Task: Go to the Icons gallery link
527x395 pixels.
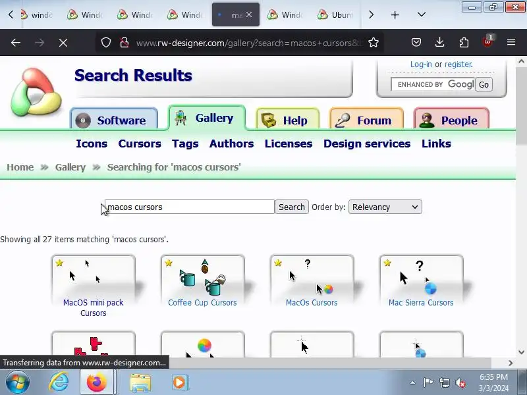Action: (x=92, y=144)
